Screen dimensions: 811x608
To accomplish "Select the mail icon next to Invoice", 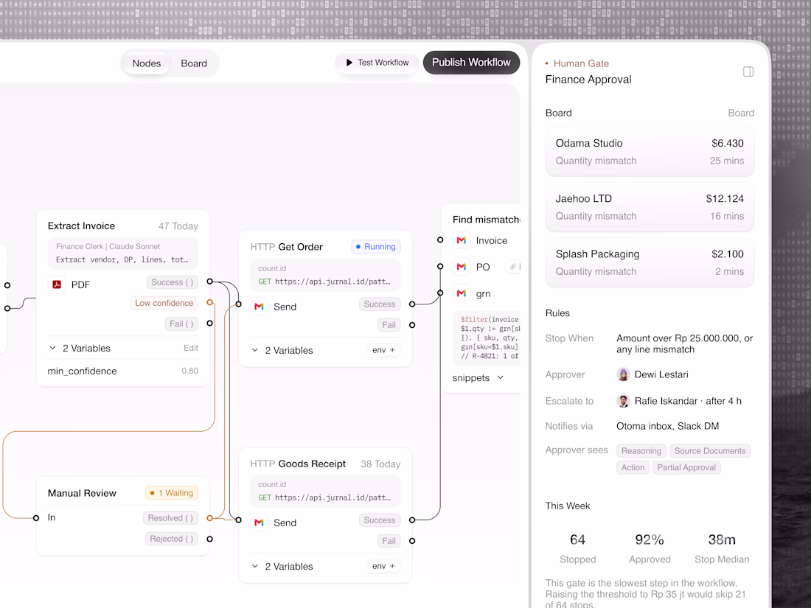I will pos(462,240).
